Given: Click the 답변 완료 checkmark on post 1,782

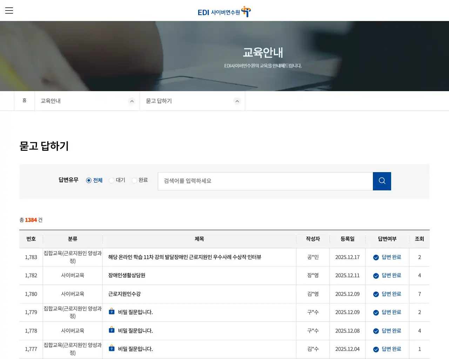Looking at the screenshot, I should [376, 275].
